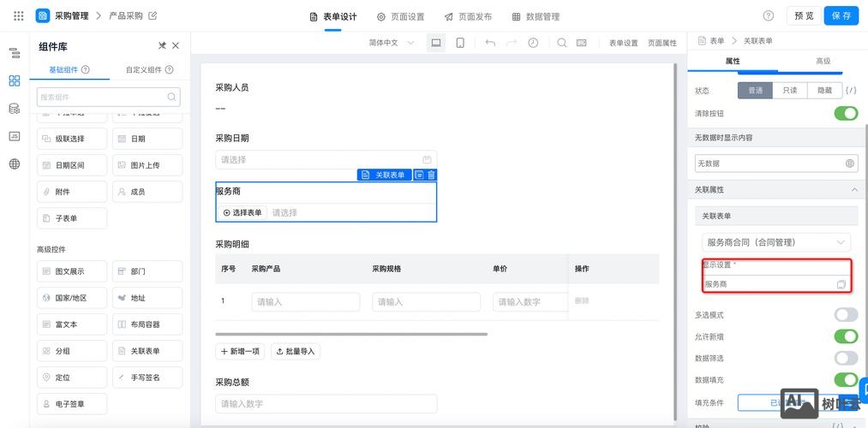Click 采购管理 in the breadcrumb
Viewport: 868px width, 428px height.
[71, 16]
